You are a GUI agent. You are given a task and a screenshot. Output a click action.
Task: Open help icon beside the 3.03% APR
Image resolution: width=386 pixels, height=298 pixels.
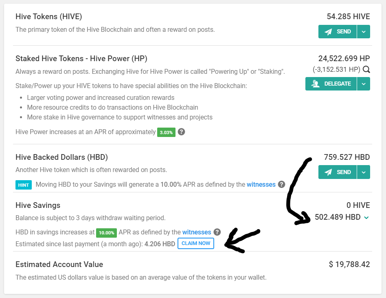coord(182,132)
